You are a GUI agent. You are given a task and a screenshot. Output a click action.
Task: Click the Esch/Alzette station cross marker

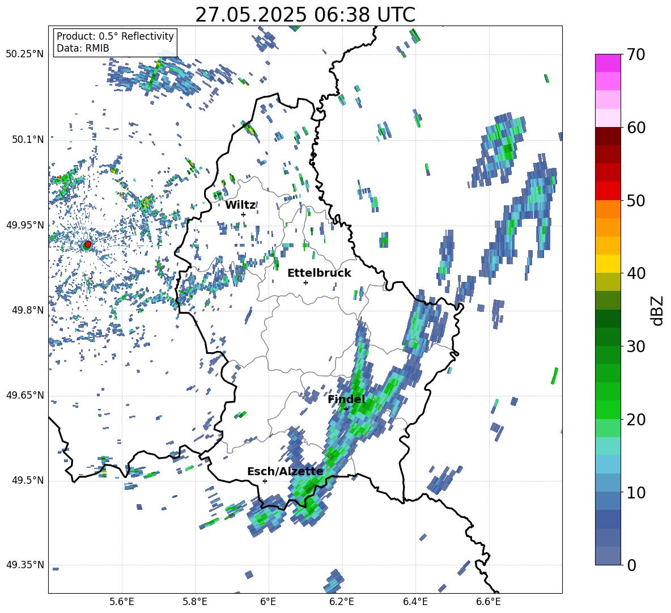click(265, 481)
